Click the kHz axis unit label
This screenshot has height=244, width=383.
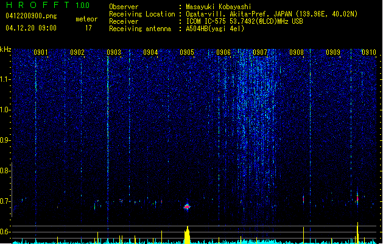[x=5, y=49]
